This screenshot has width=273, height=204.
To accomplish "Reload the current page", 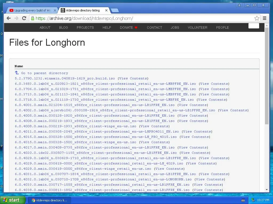I will tap(24, 18).
